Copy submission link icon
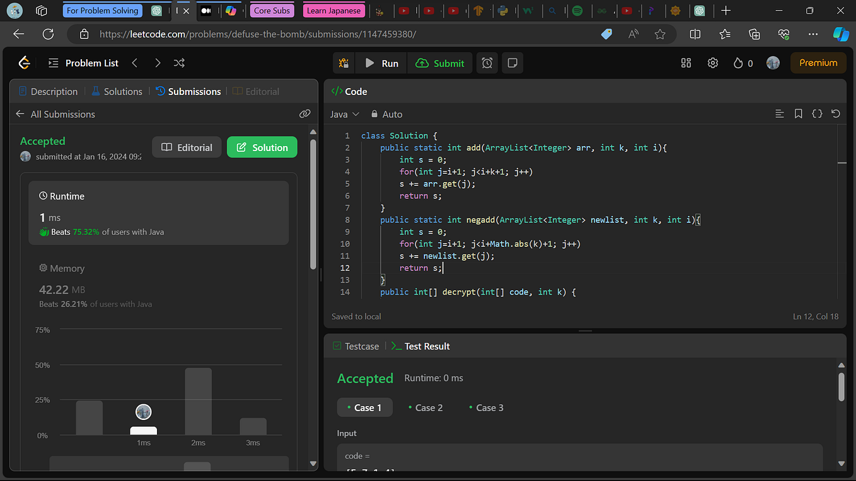Image resolution: width=856 pixels, height=481 pixels. click(305, 114)
